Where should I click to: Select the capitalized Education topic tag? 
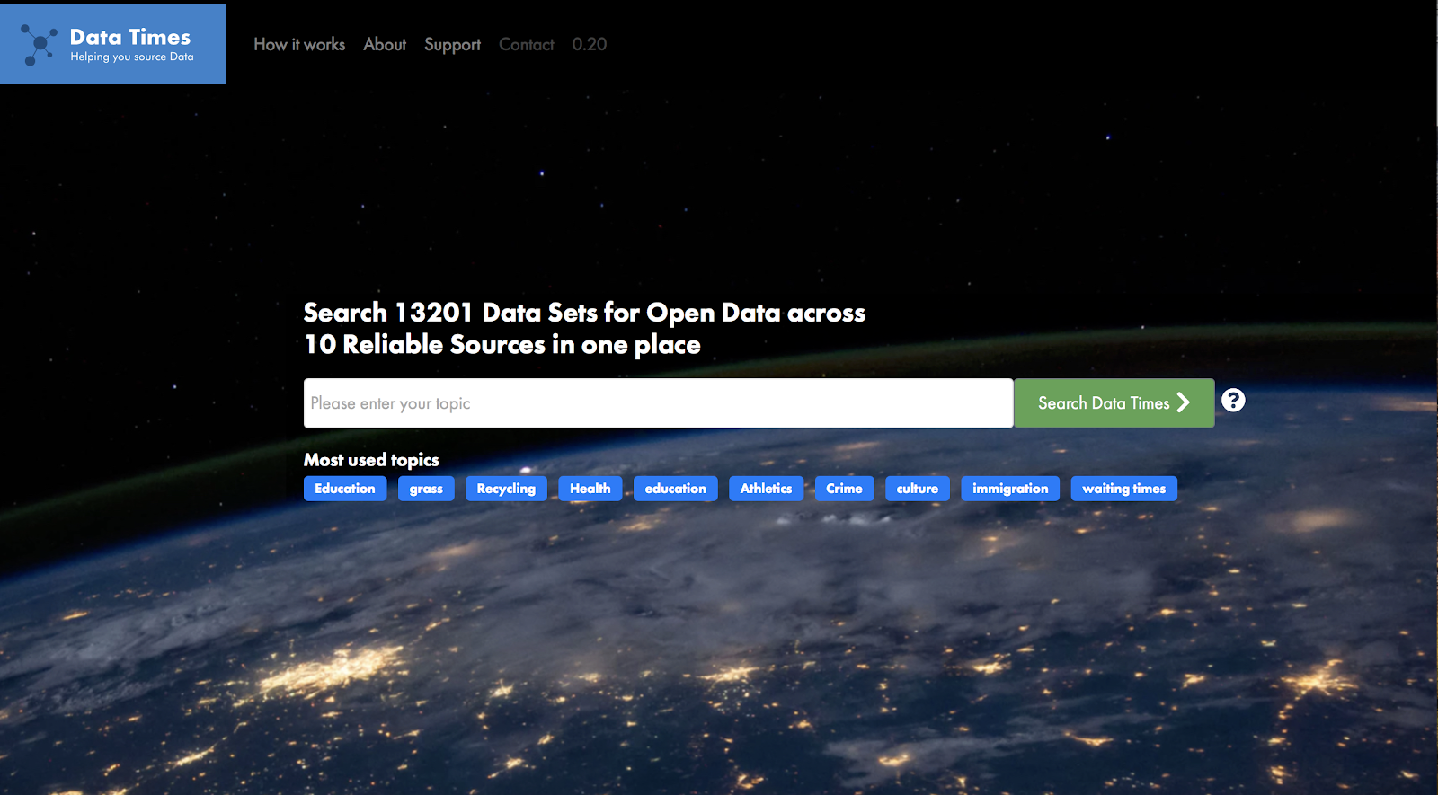[345, 489]
